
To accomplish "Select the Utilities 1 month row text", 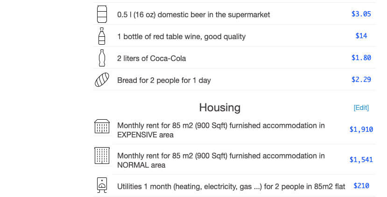I will pos(231,186).
